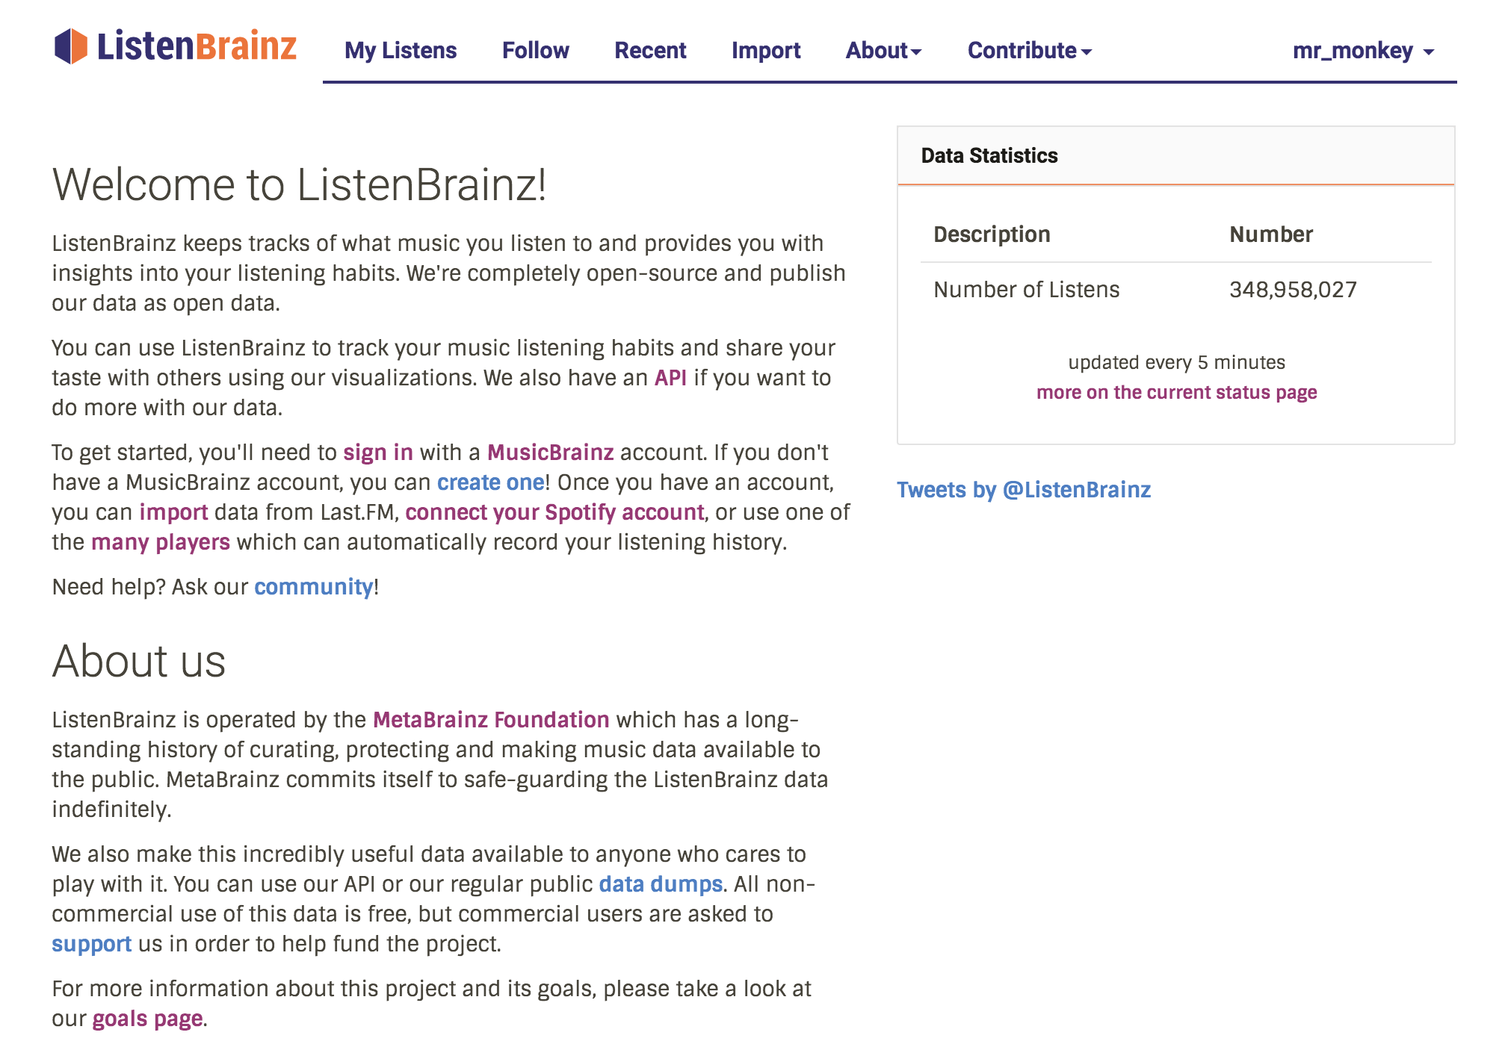Screen dimensions: 1508x1047
Task: Open Tweets by @ListenBrainz link
Action: click(1024, 490)
